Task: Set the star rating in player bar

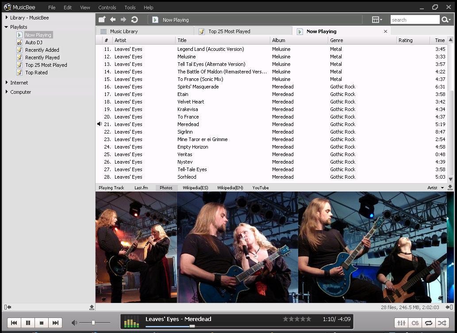Action: [x=297, y=319]
